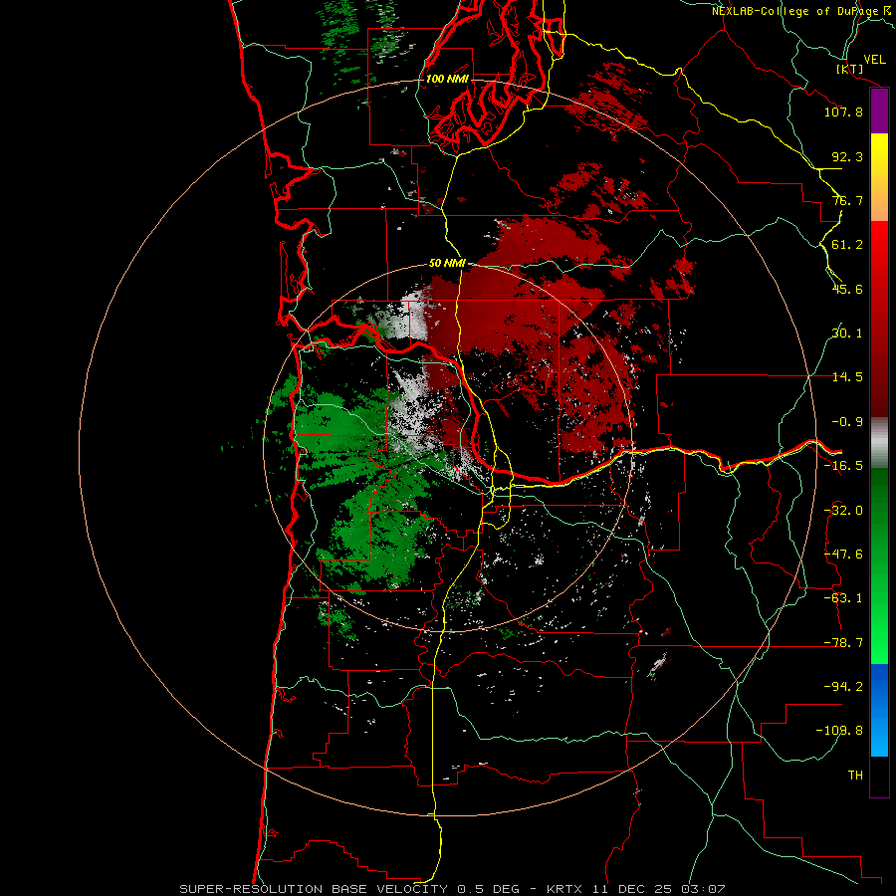Click the [KT] units label

tap(850, 70)
